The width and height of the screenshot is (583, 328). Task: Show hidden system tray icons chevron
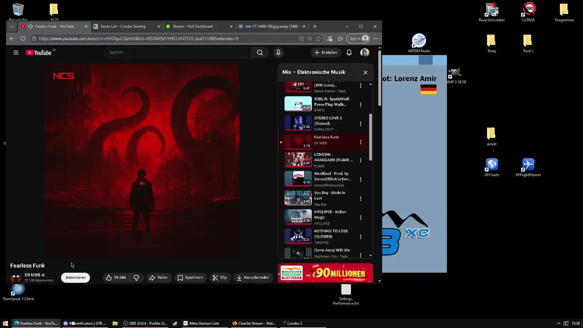[558, 323]
